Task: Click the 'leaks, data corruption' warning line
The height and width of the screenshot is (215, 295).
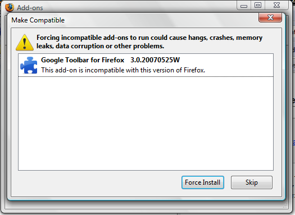Action: [100, 46]
